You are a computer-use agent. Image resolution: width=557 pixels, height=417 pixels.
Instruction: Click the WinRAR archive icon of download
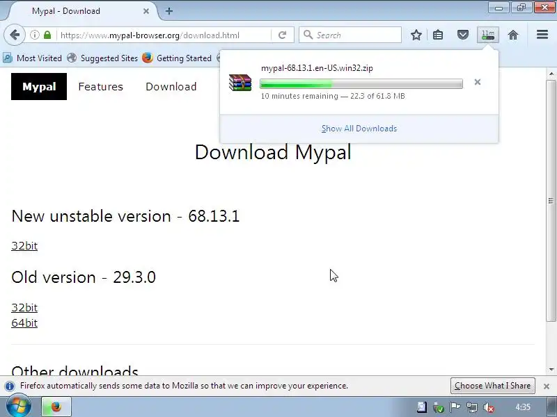tap(240, 82)
